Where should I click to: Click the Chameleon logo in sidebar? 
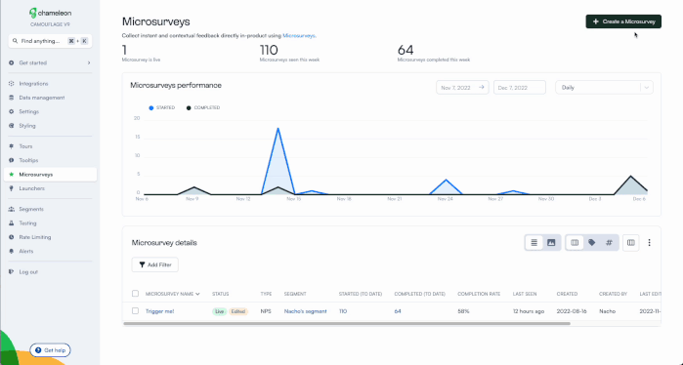coord(51,14)
